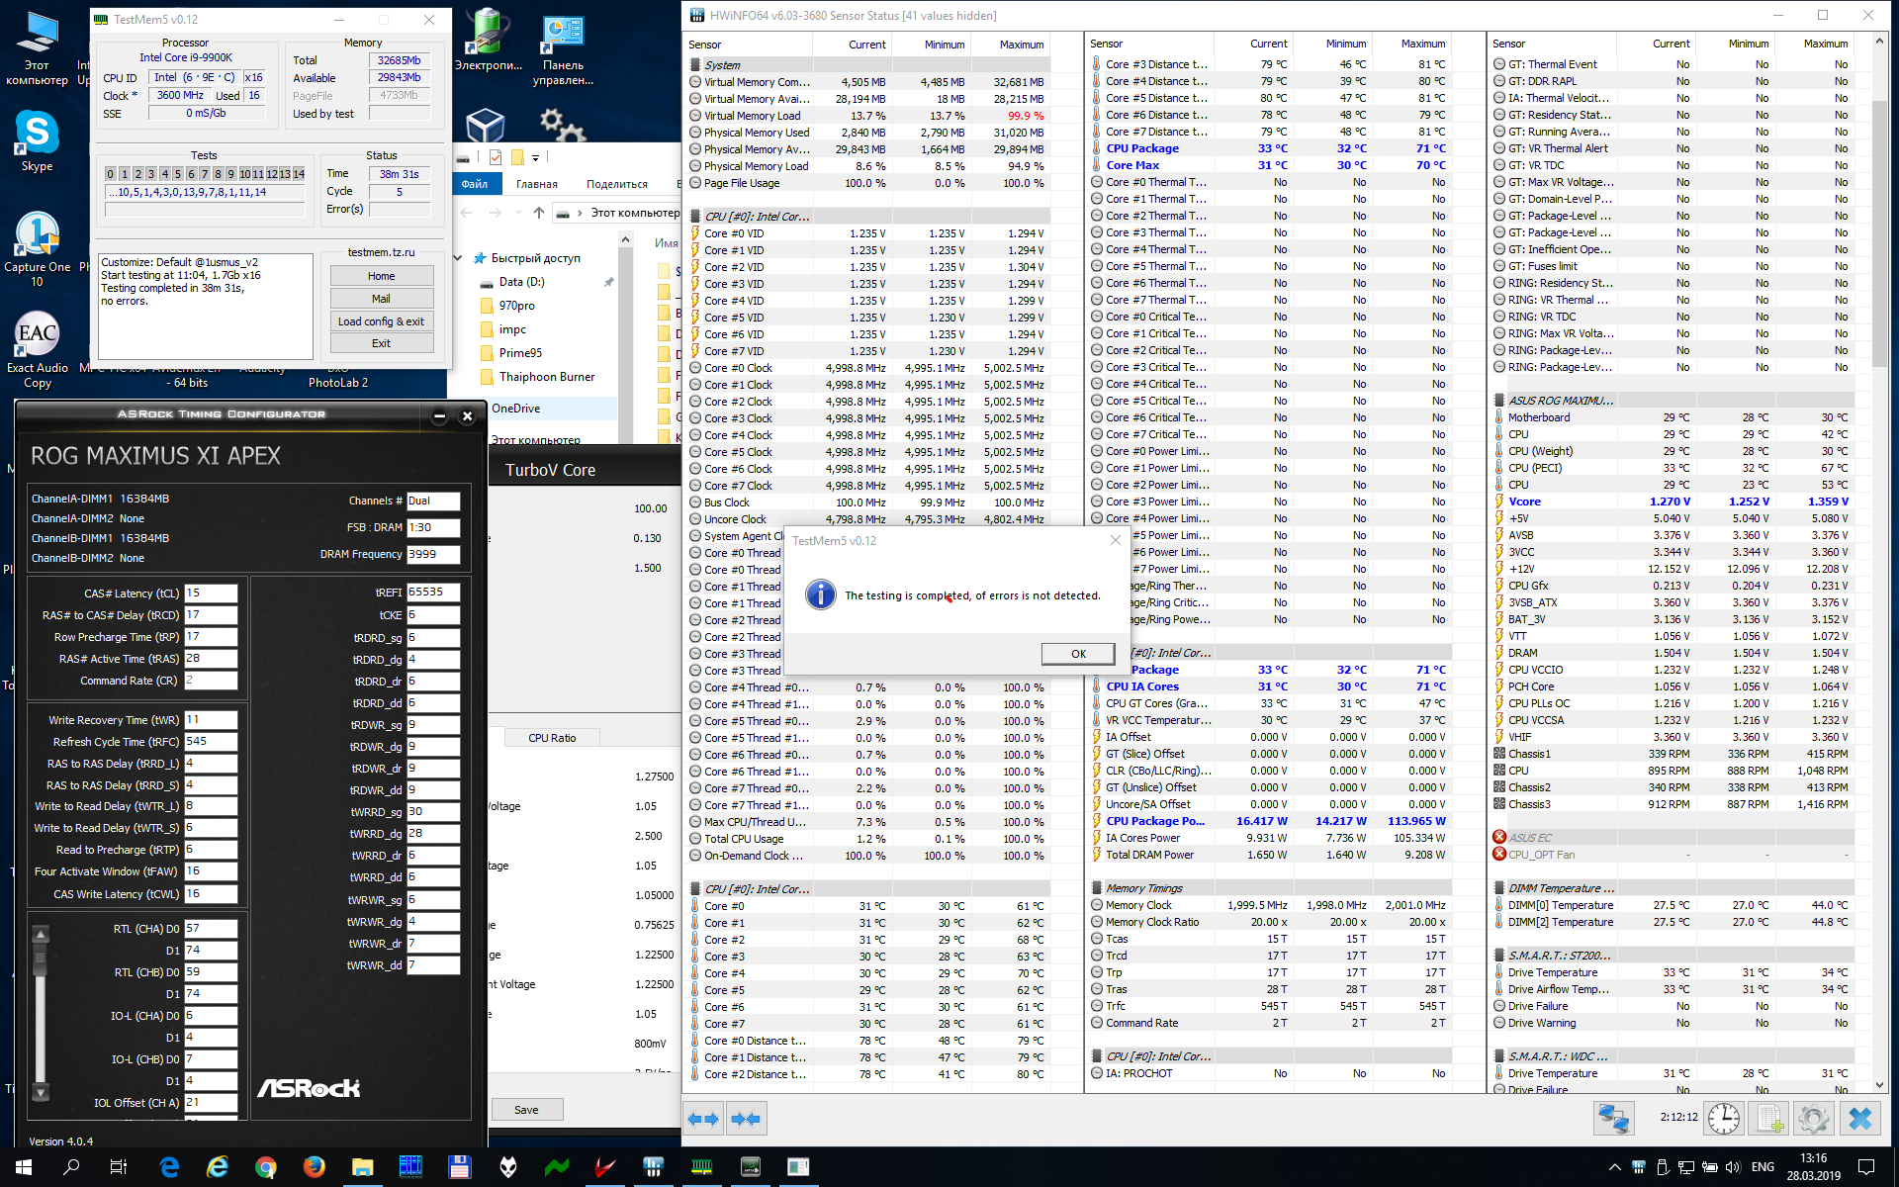The height and width of the screenshot is (1187, 1899).
Task: Click the CAS# Latency (tCL) field
Action: (210, 593)
